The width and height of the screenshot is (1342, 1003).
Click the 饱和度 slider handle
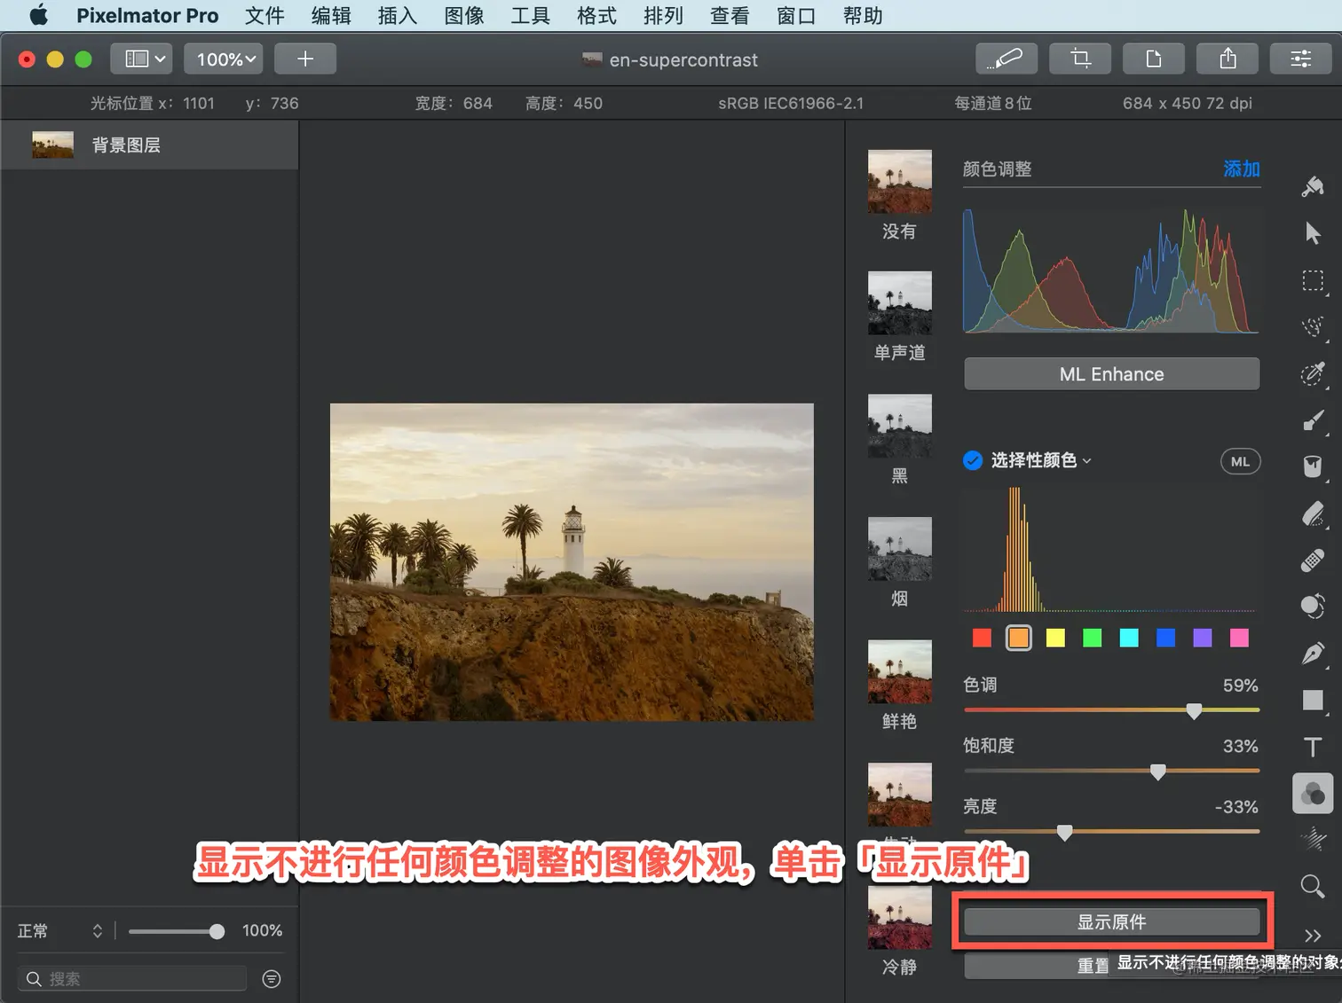[x=1158, y=772]
